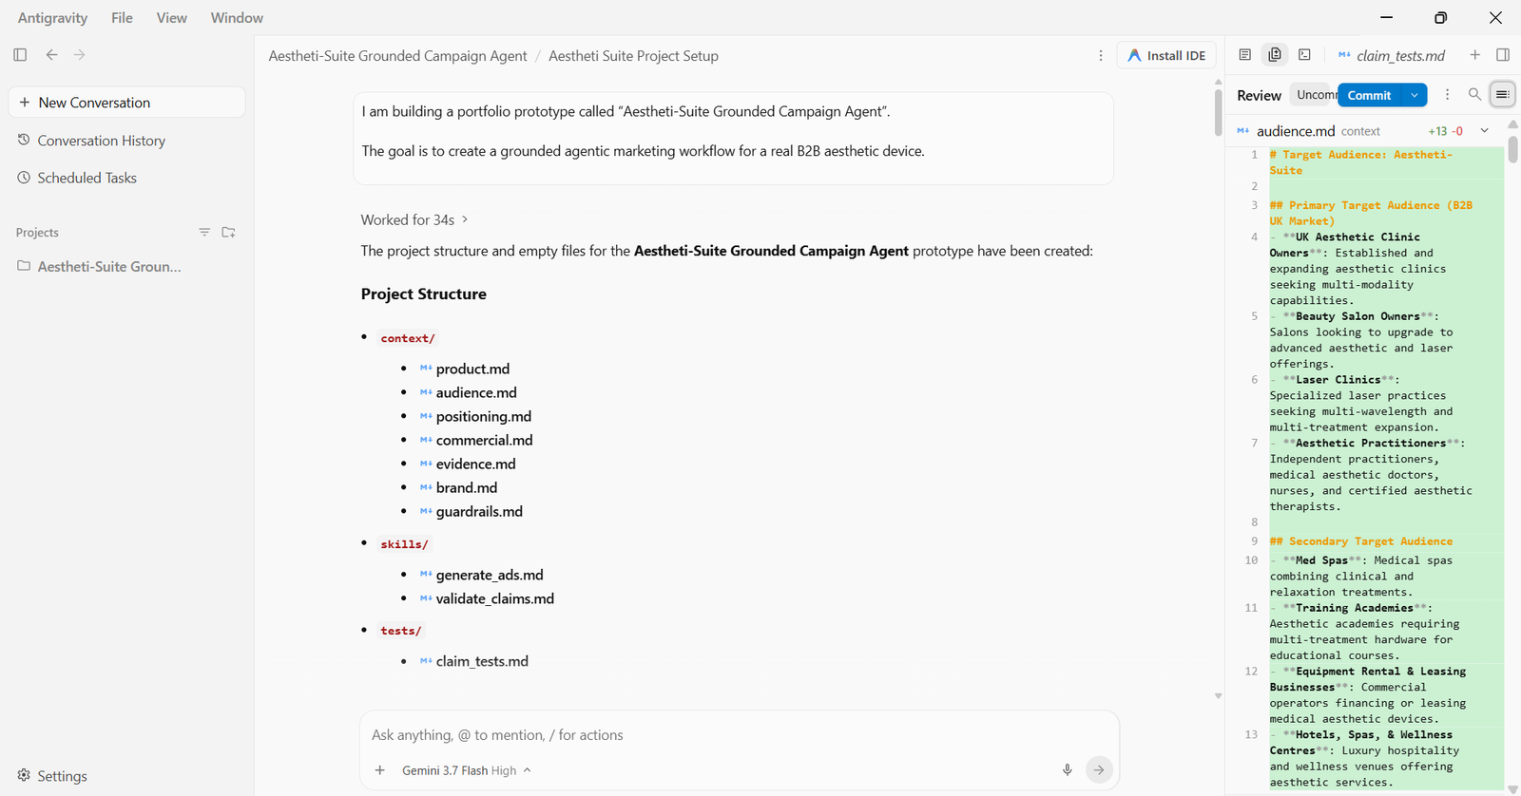The height and width of the screenshot is (796, 1521).
Task: Click the Install IDE button
Action: pyautogui.click(x=1166, y=55)
